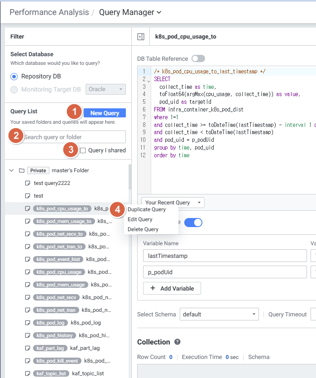Click the plus icon in Add Variable
The height and width of the screenshot is (378, 316).
tap(153, 288)
